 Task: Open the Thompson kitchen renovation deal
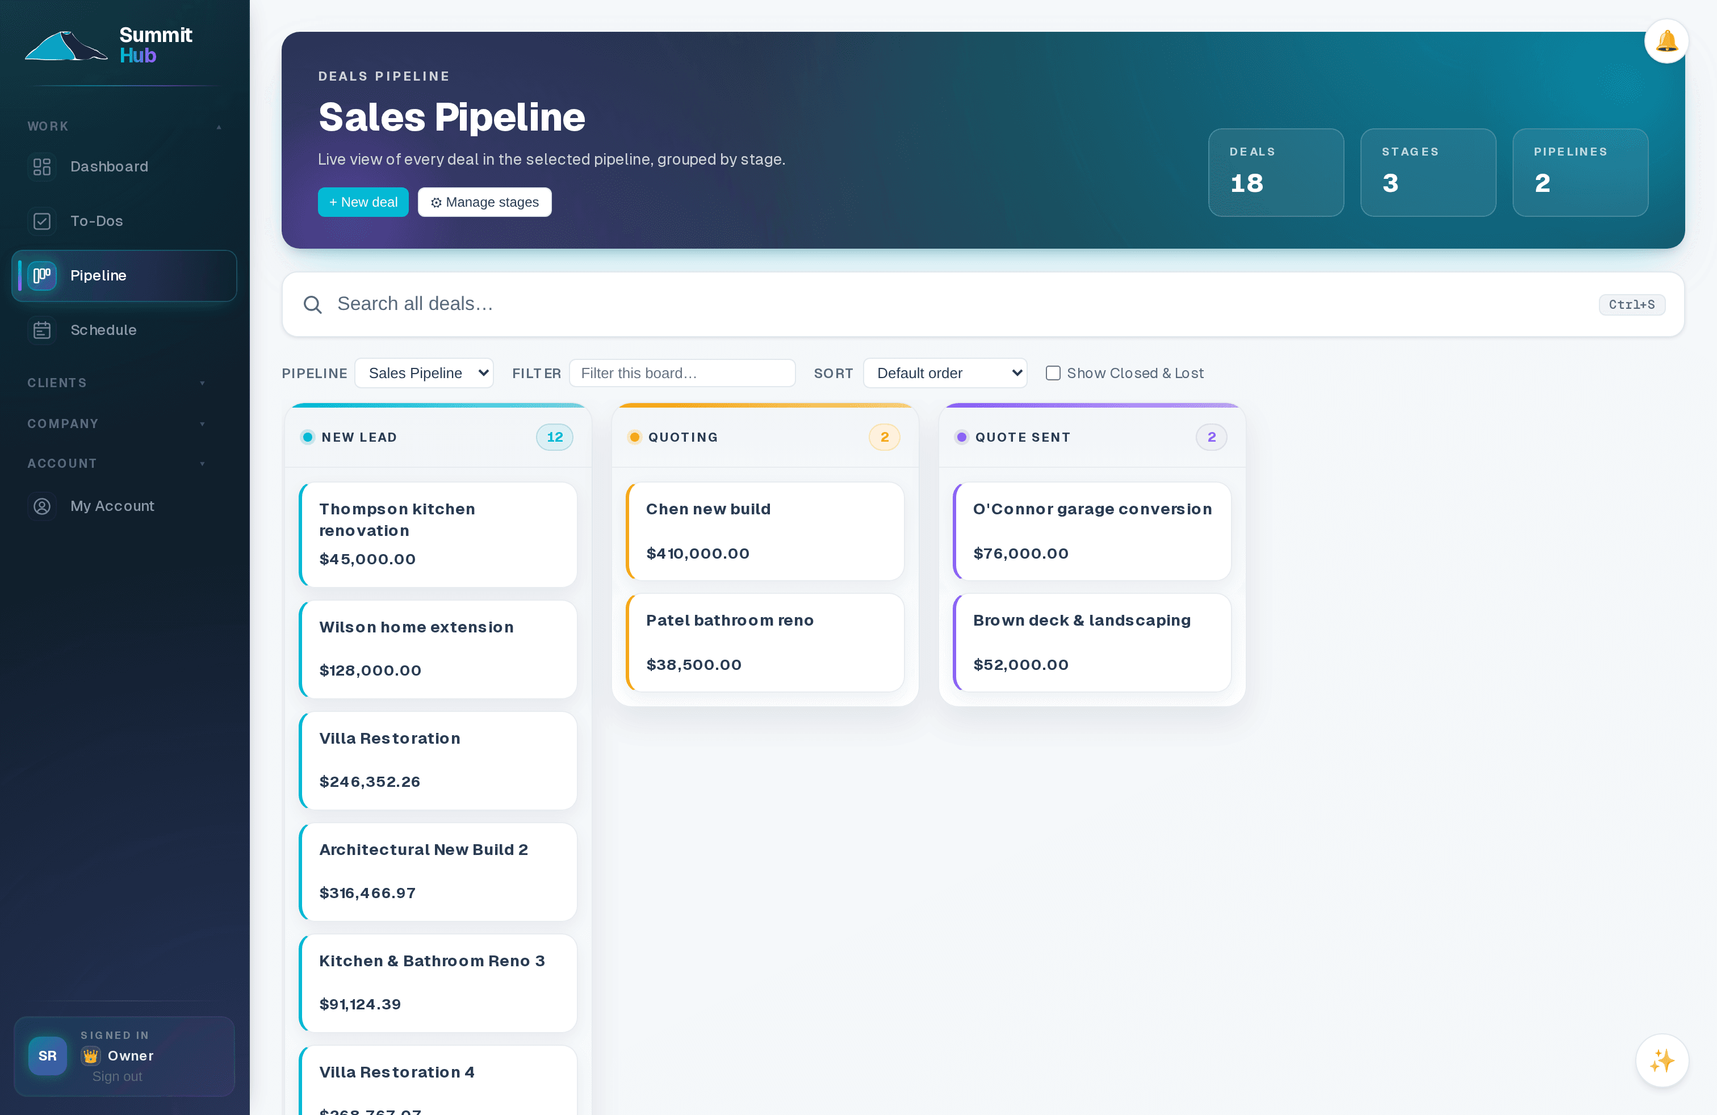tap(438, 534)
